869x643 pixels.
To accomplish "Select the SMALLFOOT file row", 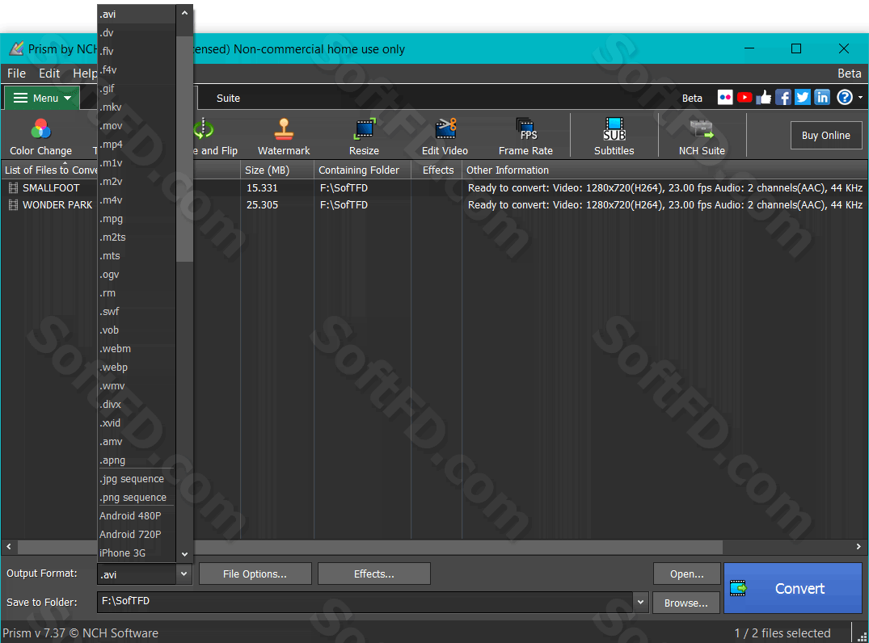I will pos(435,187).
